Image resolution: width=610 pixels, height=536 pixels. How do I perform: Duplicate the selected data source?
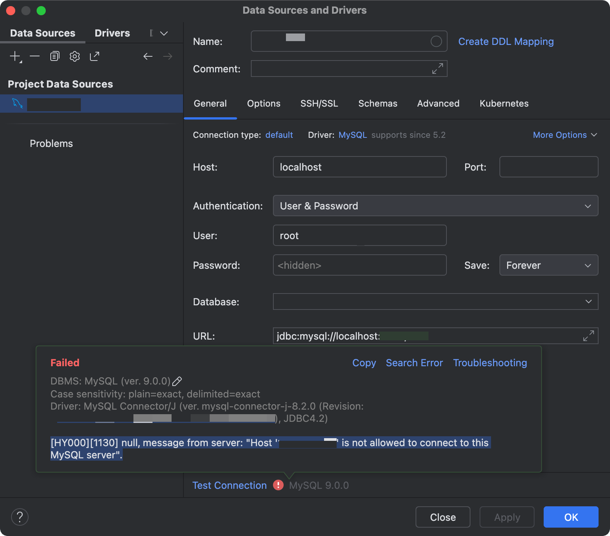(55, 56)
